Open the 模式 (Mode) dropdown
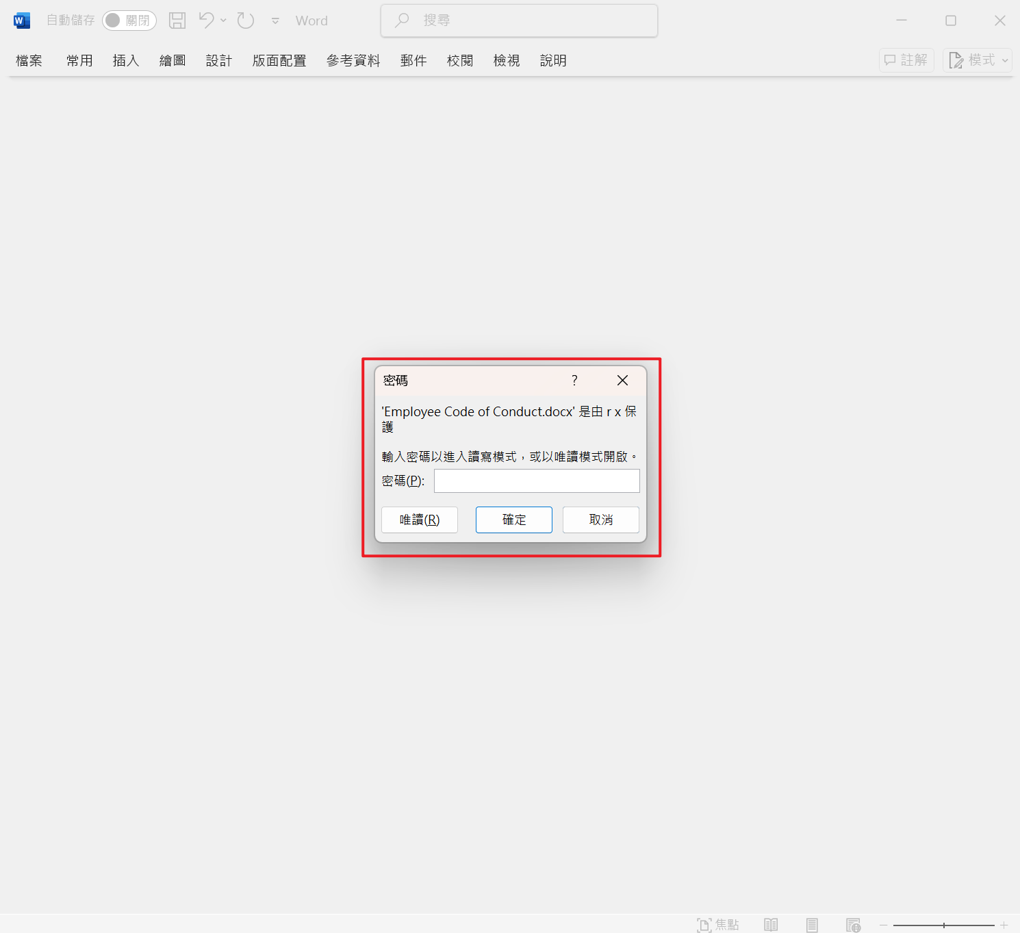The image size is (1020, 933). point(978,60)
